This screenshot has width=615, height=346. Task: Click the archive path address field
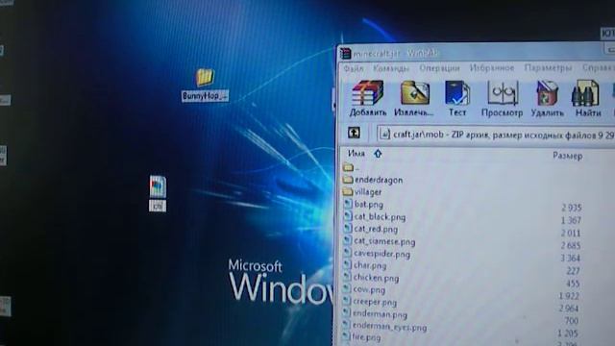496,135
